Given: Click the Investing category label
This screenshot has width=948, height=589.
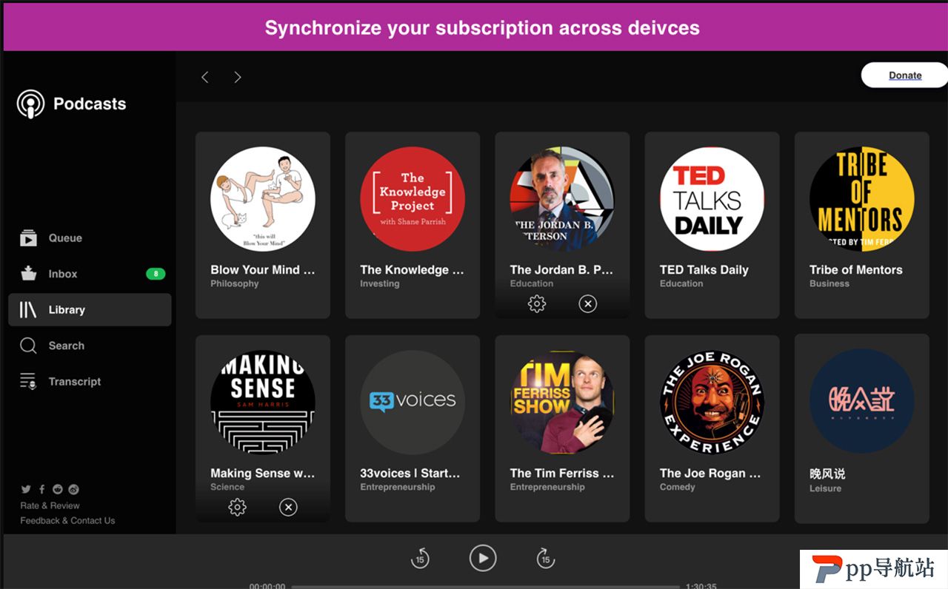Looking at the screenshot, I should tap(380, 284).
